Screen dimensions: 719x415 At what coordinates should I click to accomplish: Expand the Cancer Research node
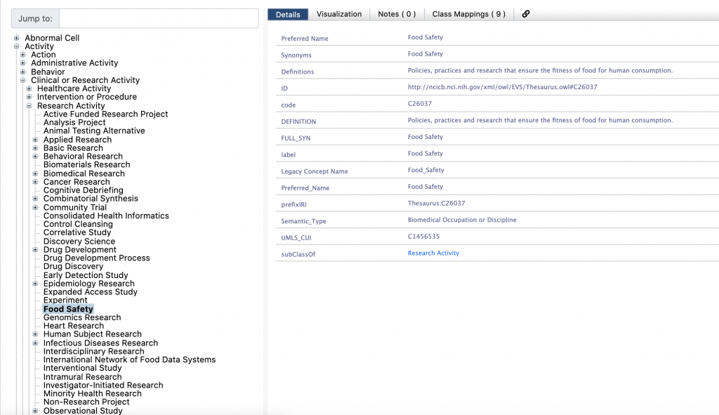pos(35,182)
